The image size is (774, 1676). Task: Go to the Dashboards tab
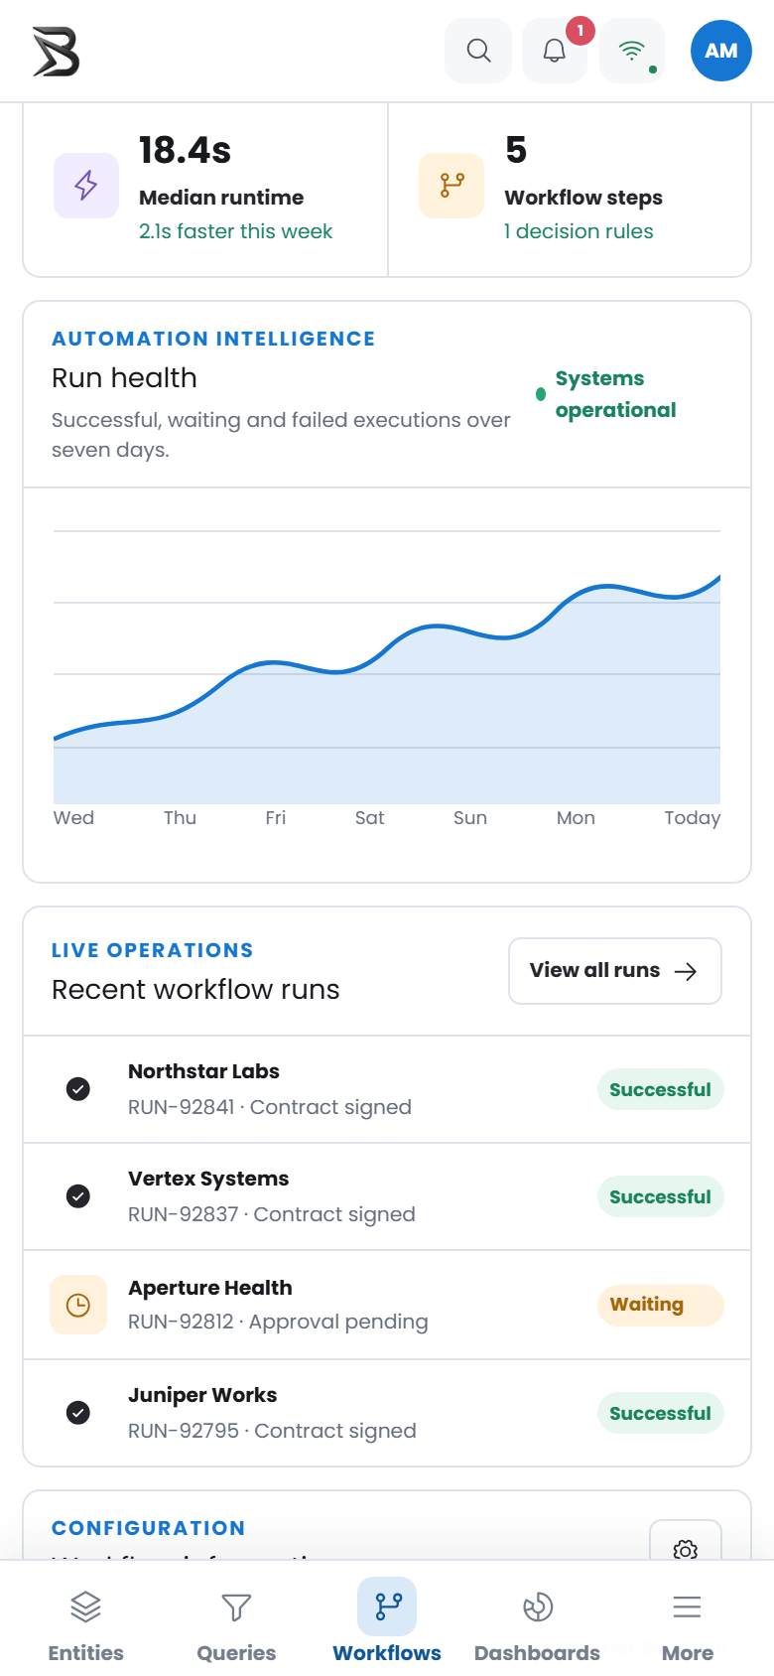pyautogui.click(x=537, y=1623)
